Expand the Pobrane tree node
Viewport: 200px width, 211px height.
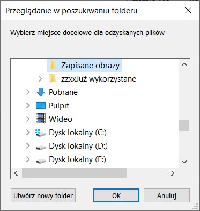point(28,92)
